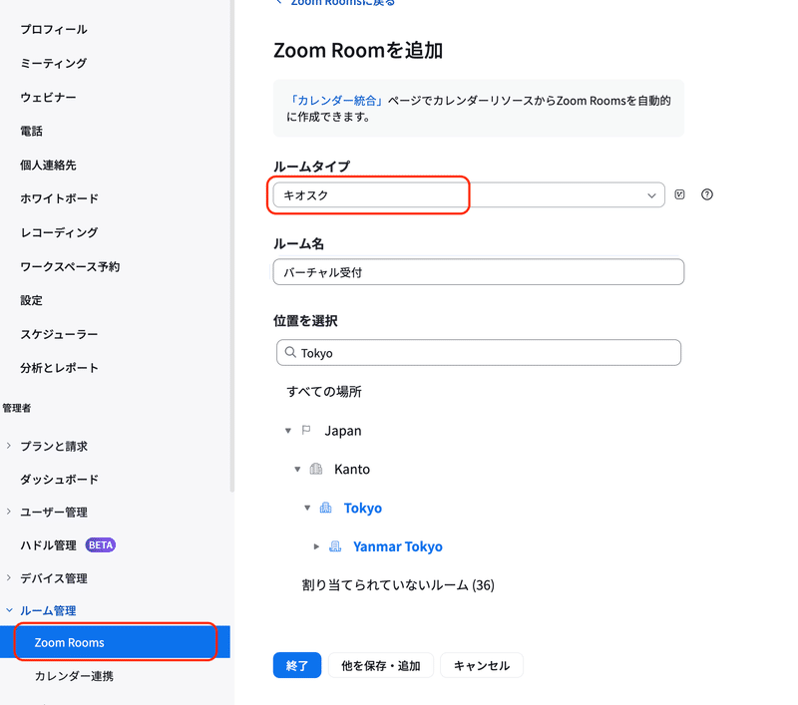798x705 pixels.
Task: Click the 終了 button
Action: pyautogui.click(x=297, y=665)
